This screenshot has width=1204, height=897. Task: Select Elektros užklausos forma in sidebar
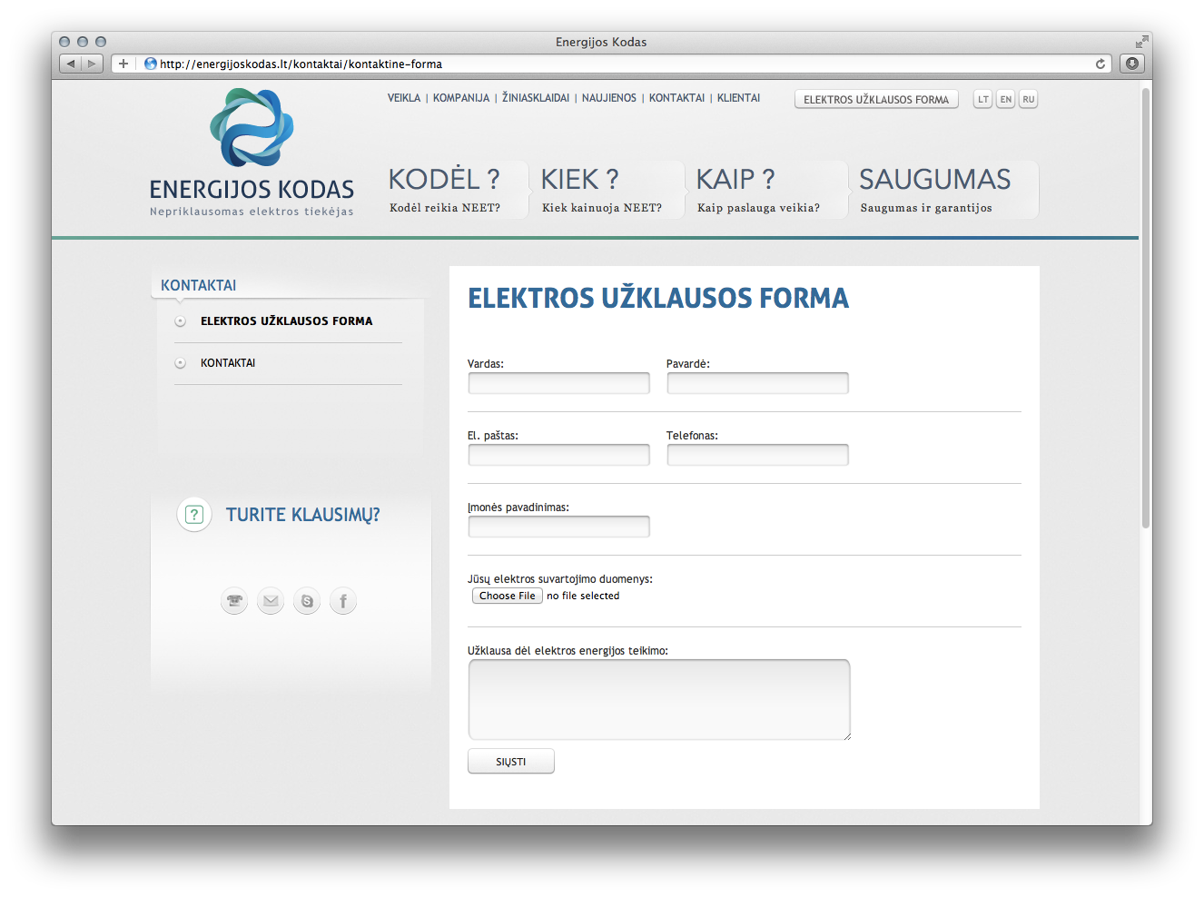(x=287, y=321)
